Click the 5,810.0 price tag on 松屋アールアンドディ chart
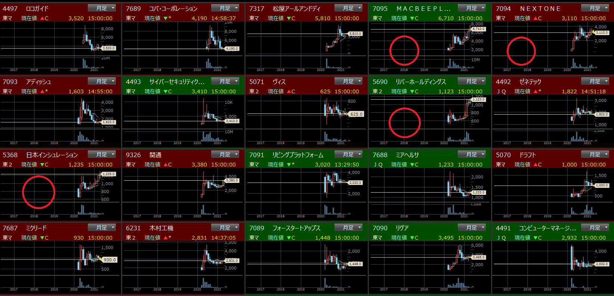Viewport: 614px width, 296px height. coord(355,34)
